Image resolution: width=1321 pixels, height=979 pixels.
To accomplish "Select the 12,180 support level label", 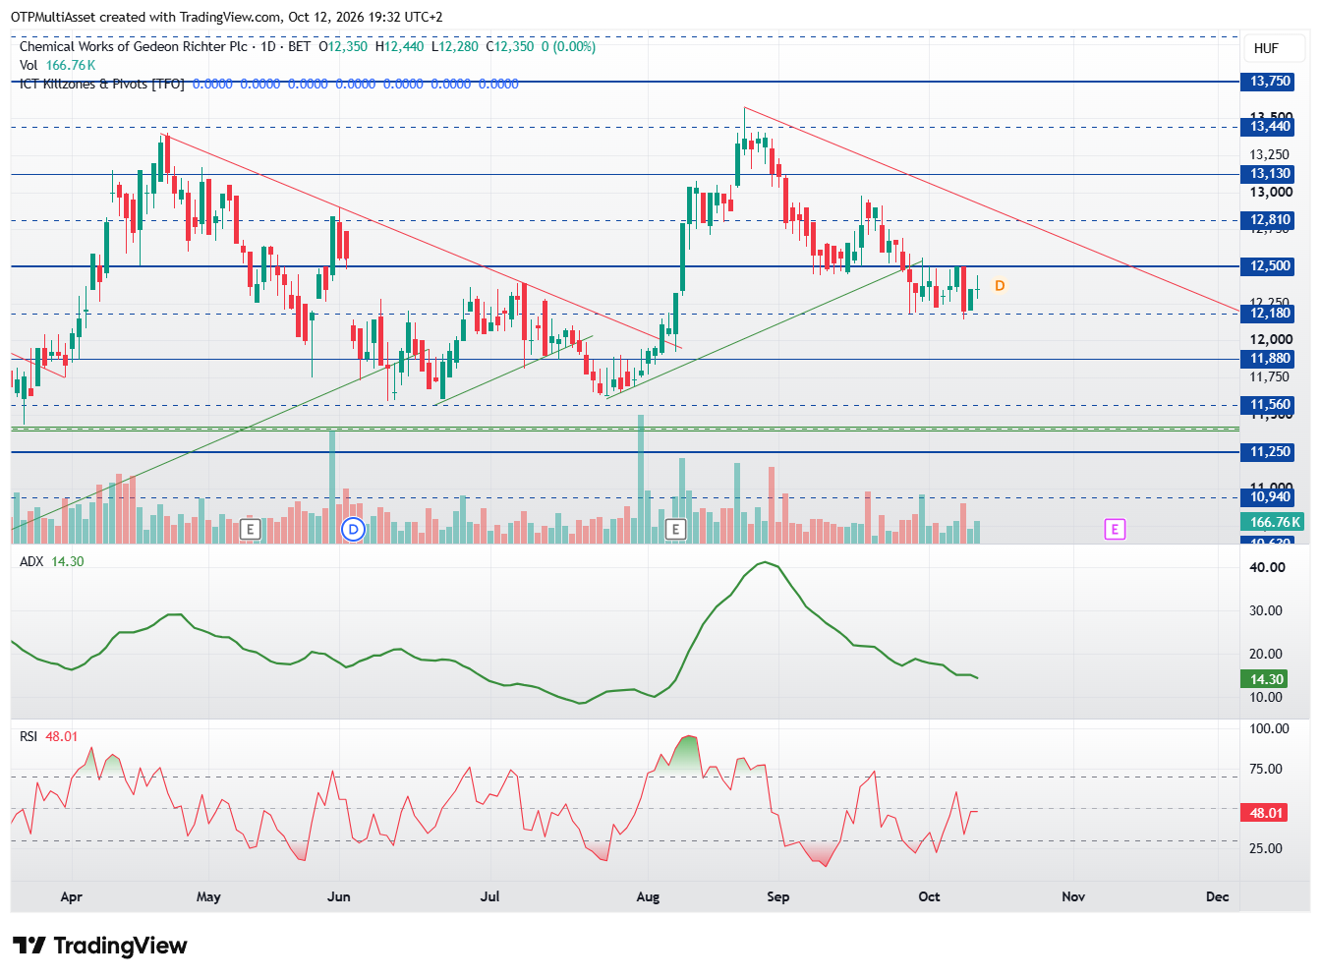I will [x=1270, y=314].
